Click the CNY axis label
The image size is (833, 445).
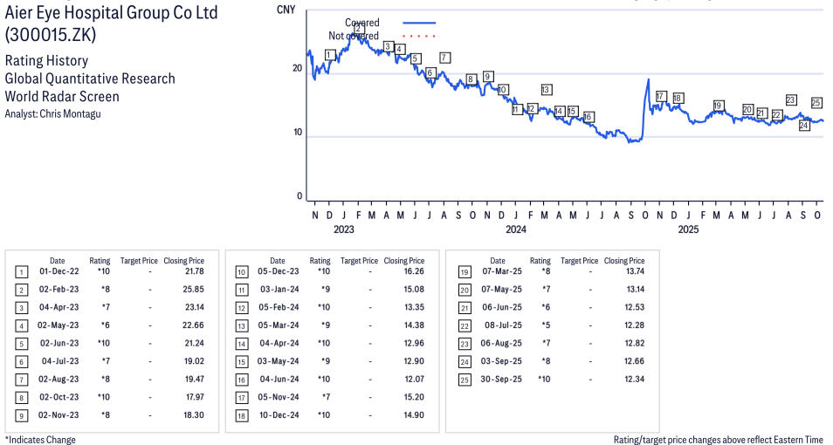point(285,10)
